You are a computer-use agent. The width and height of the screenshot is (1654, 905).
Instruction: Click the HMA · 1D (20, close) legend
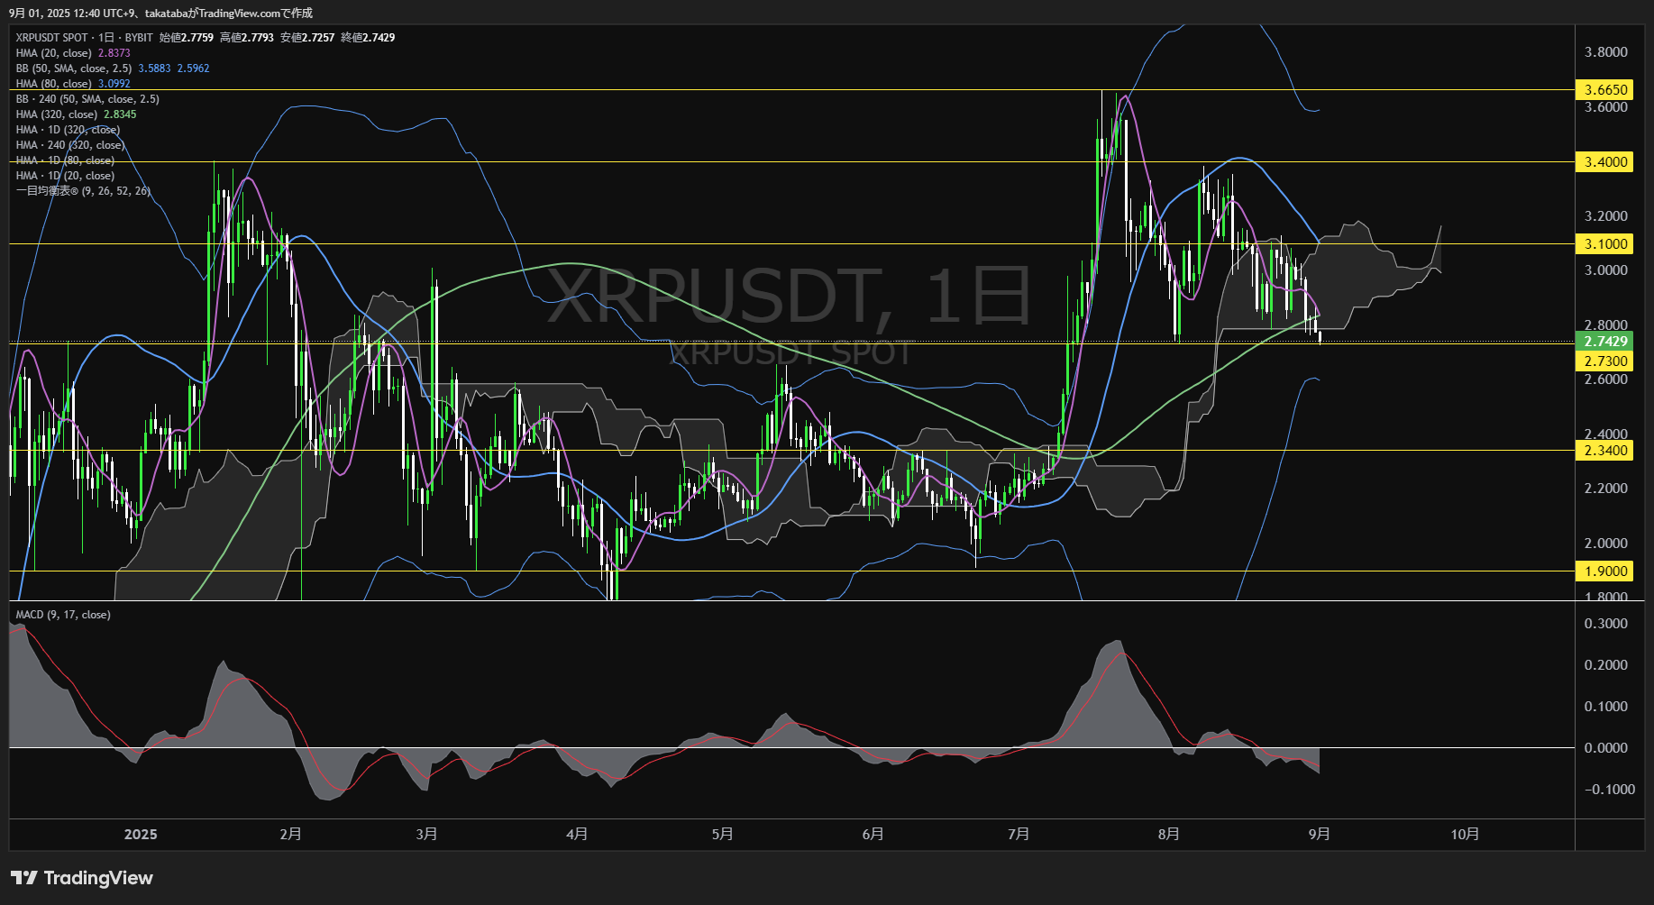pos(65,176)
